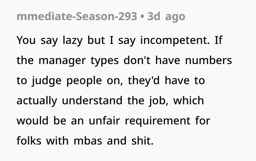
Task: Click the word "understand" in the fourth line
Action: pos(92,100)
